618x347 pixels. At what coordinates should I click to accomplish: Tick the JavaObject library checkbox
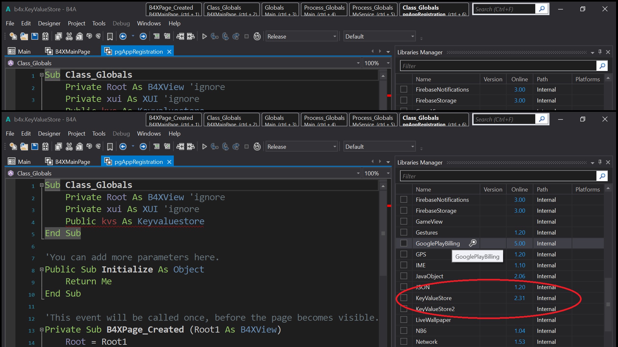pos(404,276)
